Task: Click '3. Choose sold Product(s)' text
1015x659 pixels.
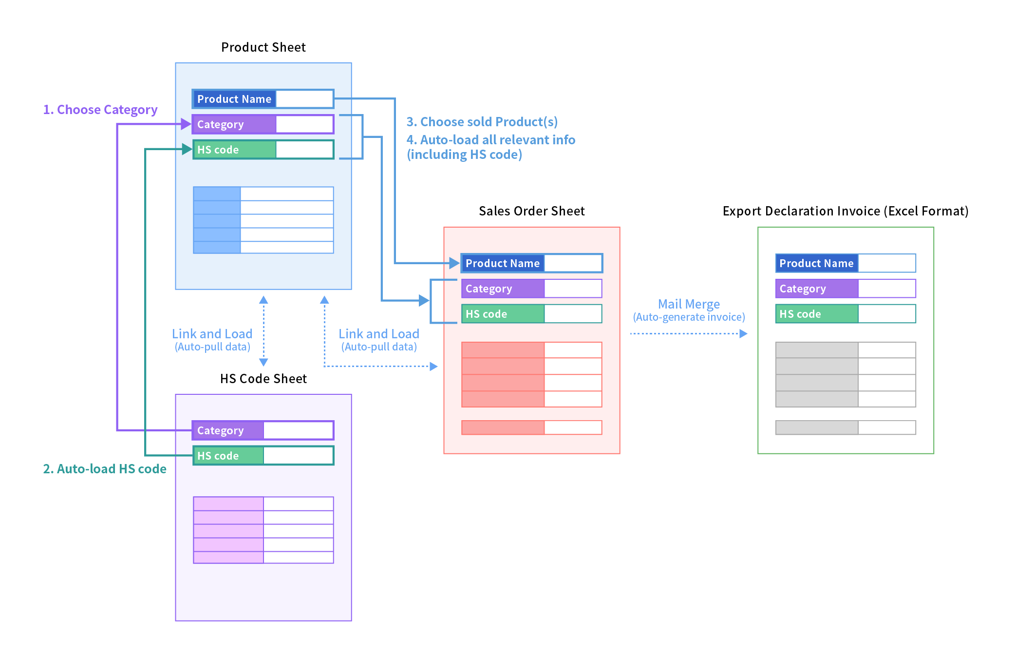Action: (482, 122)
